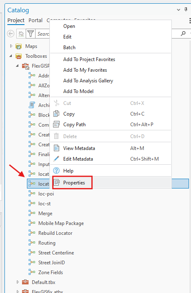This screenshot has width=191, height=293.
Task: Switch to the Portal tab
Action: (36, 20)
